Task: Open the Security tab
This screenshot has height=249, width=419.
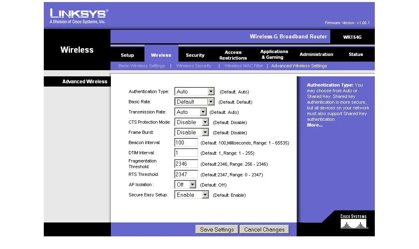Action: [x=195, y=55]
